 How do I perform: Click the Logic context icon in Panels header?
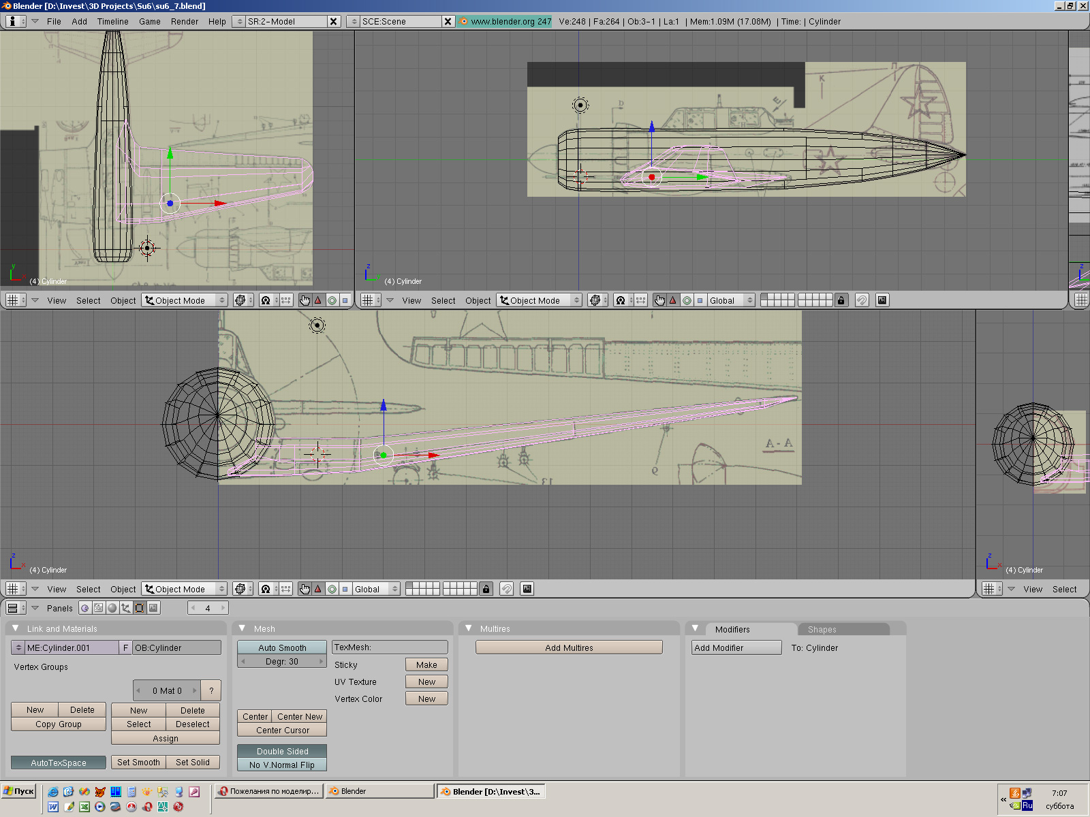[85, 608]
